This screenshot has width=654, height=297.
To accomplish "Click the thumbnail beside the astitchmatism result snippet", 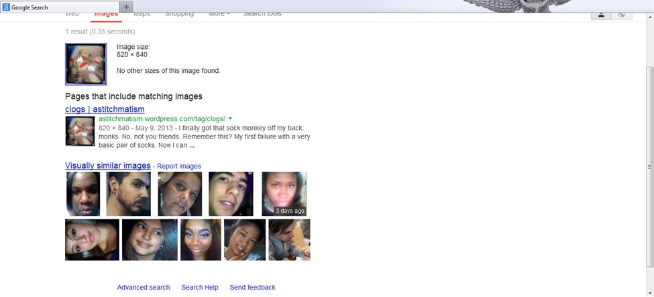I will 80,131.
